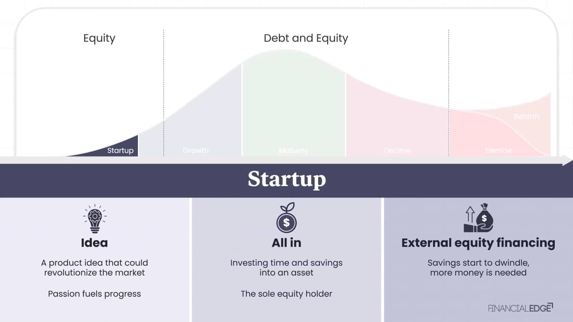Select the Startup stage on the curve
Screen dimensions: 573x322
120,150
